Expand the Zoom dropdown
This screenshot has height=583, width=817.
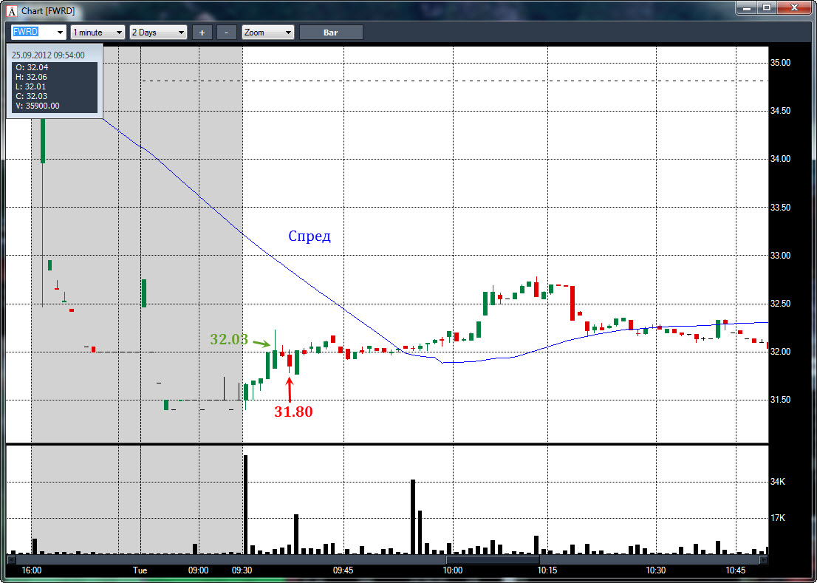click(287, 33)
